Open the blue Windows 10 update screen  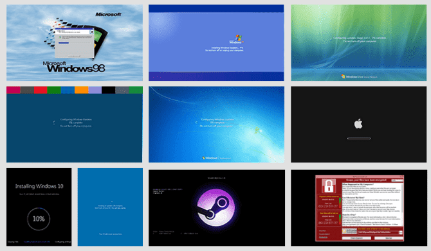(110, 207)
